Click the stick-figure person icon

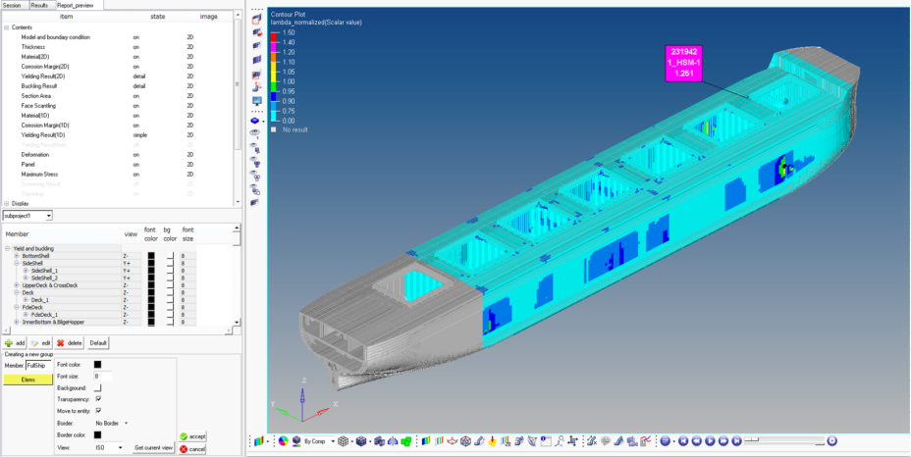tap(560, 441)
